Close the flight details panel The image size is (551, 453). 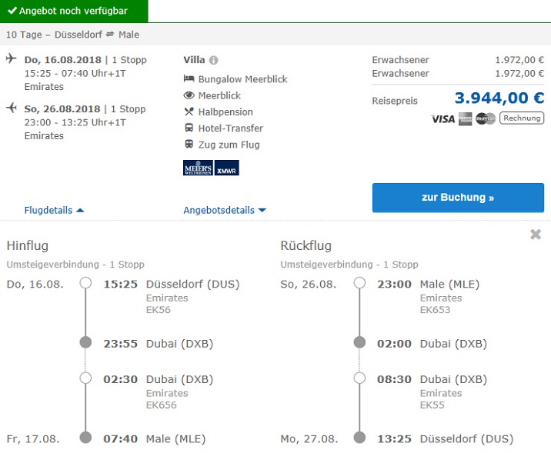536,235
